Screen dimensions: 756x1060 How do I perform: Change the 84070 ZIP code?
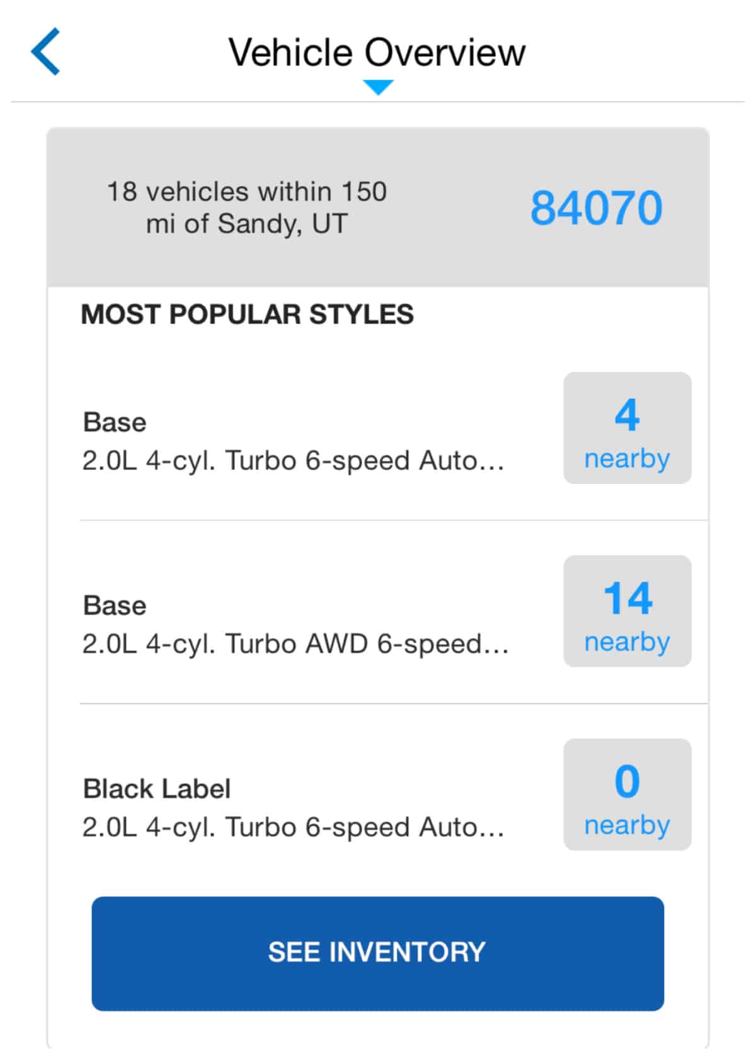click(x=596, y=208)
